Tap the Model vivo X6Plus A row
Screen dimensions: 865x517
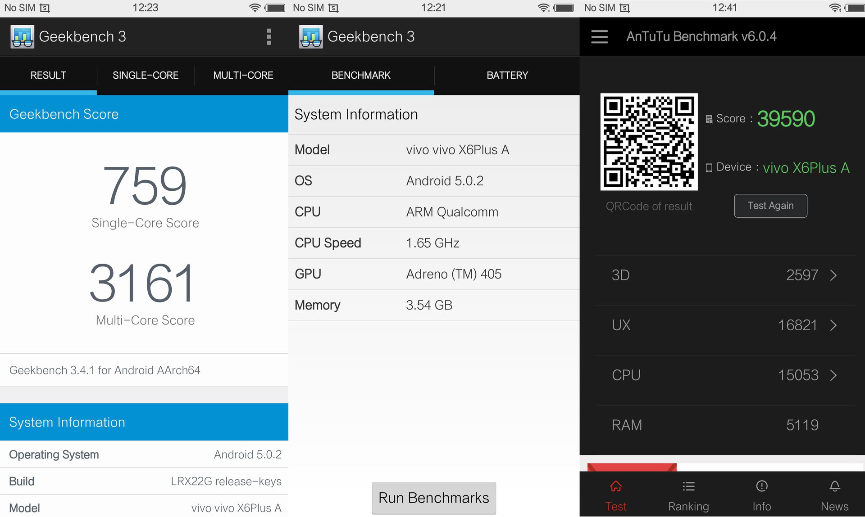click(434, 150)
